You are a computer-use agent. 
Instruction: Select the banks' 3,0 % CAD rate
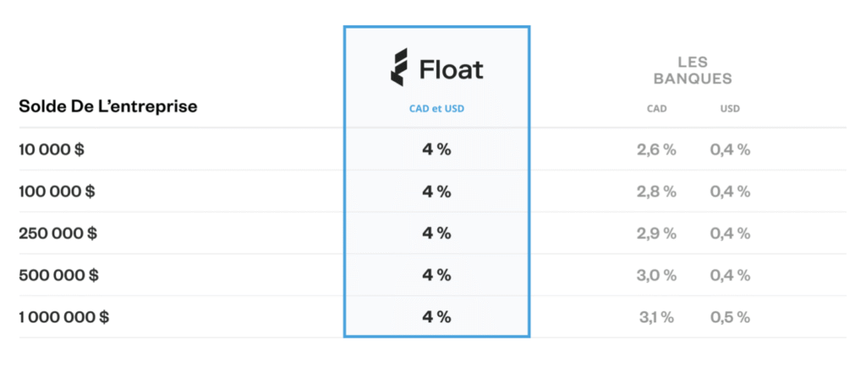[x=656, y=275]
